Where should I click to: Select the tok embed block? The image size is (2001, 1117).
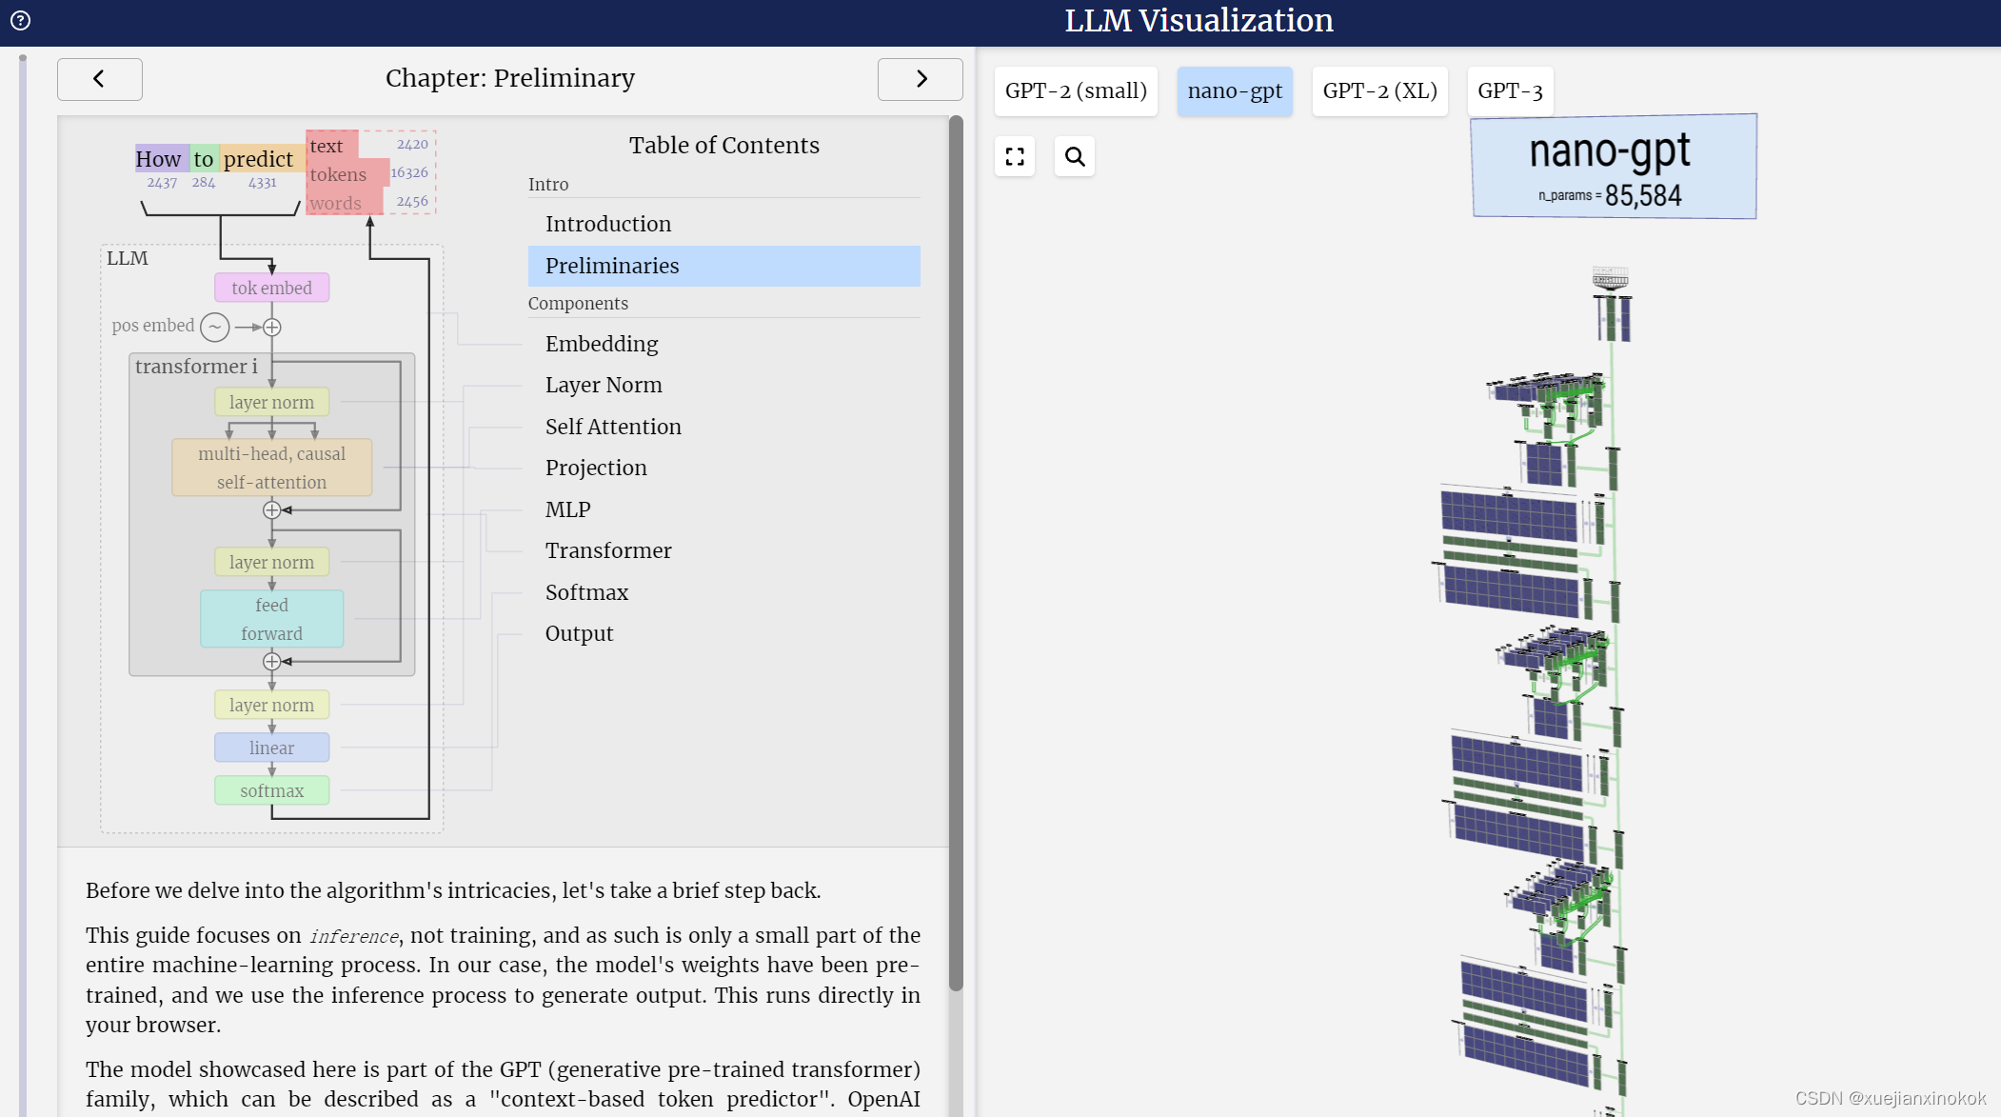coord(271,288)
